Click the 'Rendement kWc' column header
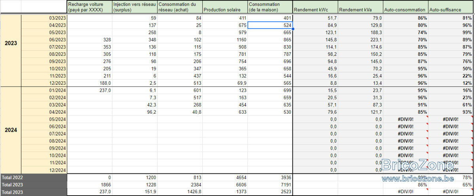 click(x=315, y=7)
